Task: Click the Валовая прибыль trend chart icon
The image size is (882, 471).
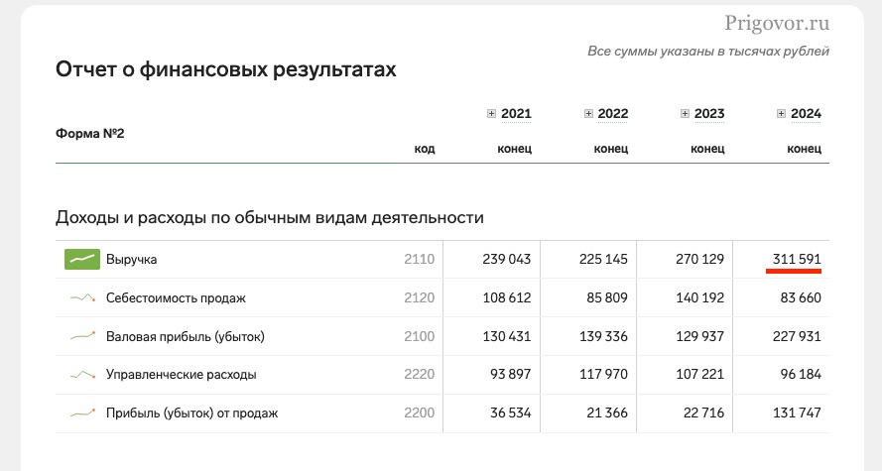Action: click(x=81, y=336)
